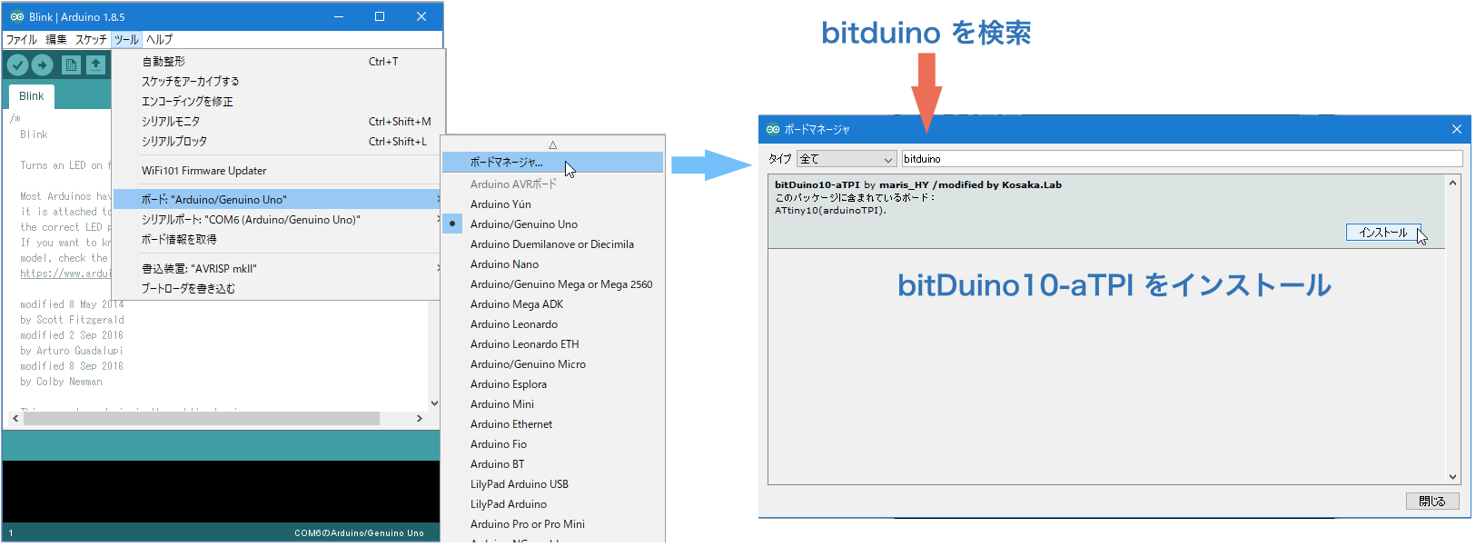The width and height of the screenshot is (1476, 547).
Task: Select Arduino Yún board
Action: pyautogui.click(x=552, y=204)
